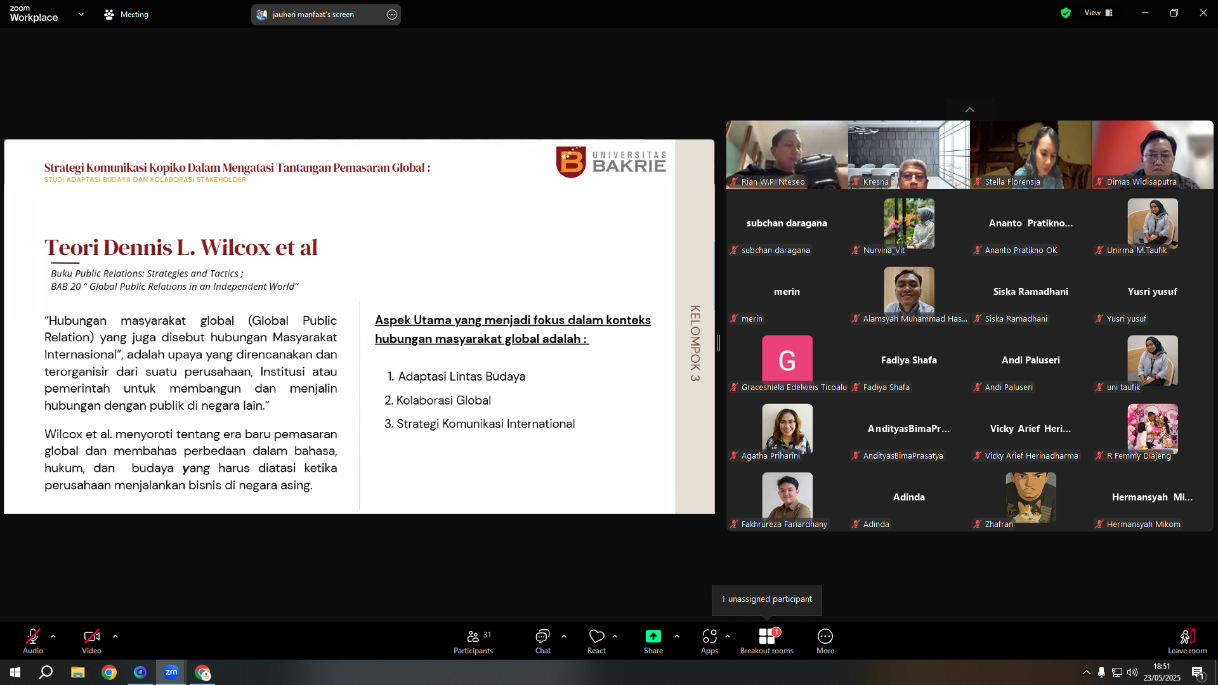Screen dimensions: 1218x685
Task: Open screen share options ellipsis menu
Action: pyautogui.click(x=392, y=15)
